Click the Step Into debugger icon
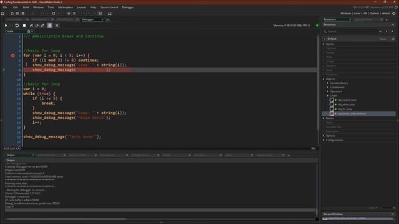This screenshot has width=399, height=224. pyautogui.click(x=31, y=26)
